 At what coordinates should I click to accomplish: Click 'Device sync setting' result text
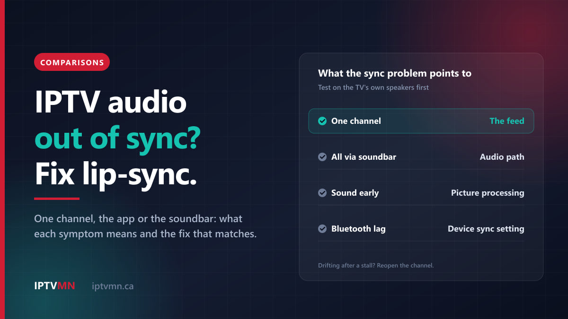coord(486,229)
